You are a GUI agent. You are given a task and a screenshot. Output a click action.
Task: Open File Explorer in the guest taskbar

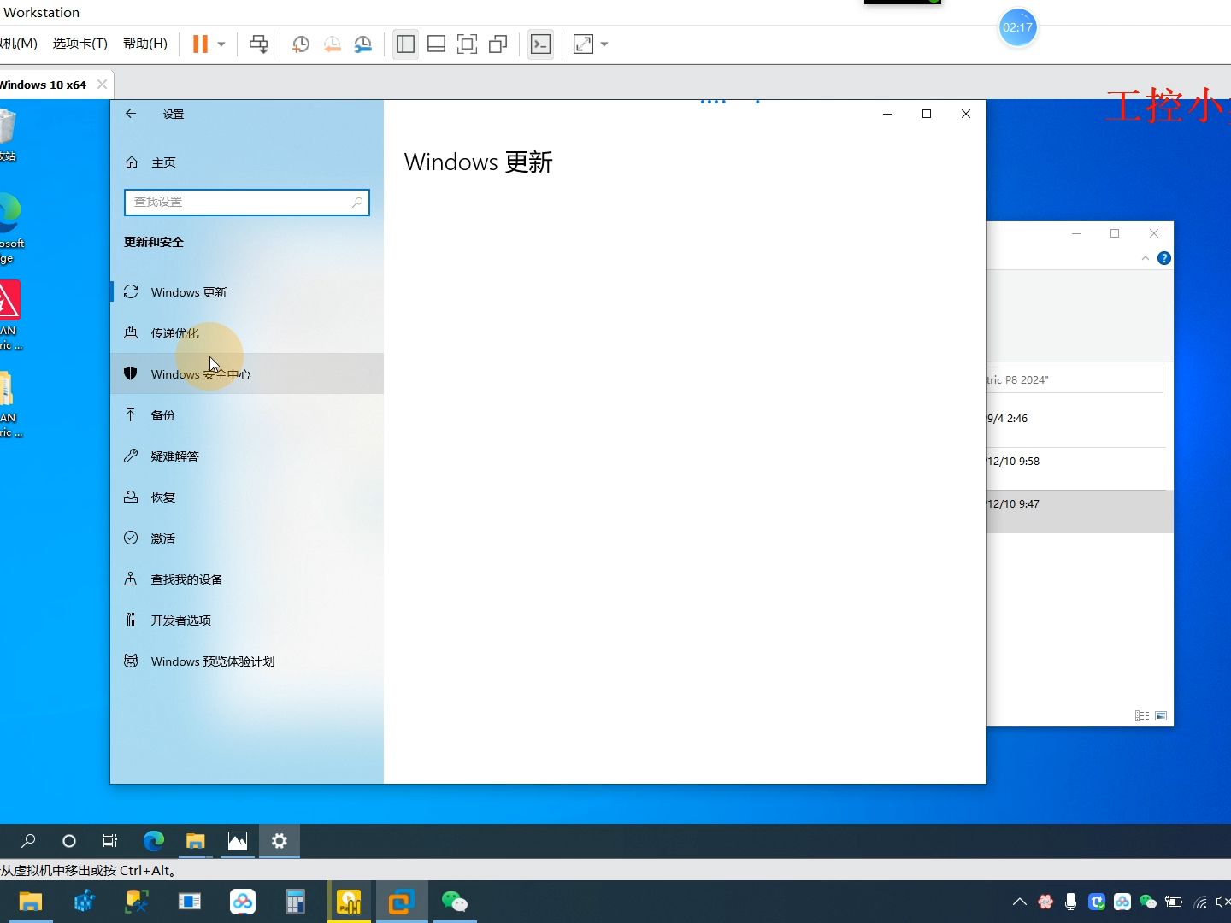(x=196, y=841)
